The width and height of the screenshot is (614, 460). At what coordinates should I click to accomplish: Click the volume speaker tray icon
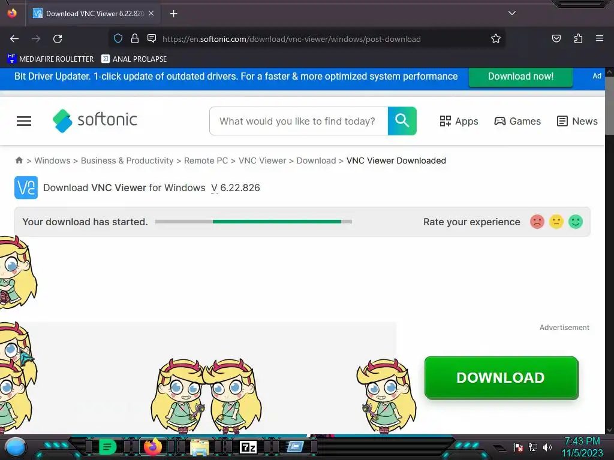coord(547,447)
